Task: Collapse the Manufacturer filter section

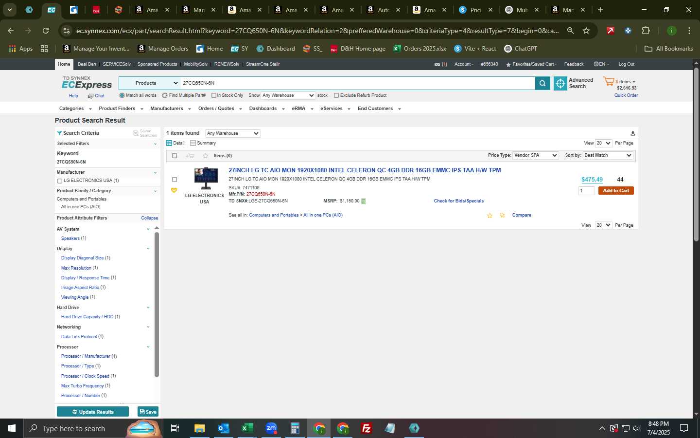Action: [155, 172]
